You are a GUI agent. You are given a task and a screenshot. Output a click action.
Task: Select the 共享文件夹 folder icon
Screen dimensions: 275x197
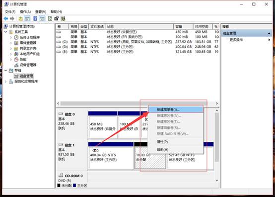16,48
